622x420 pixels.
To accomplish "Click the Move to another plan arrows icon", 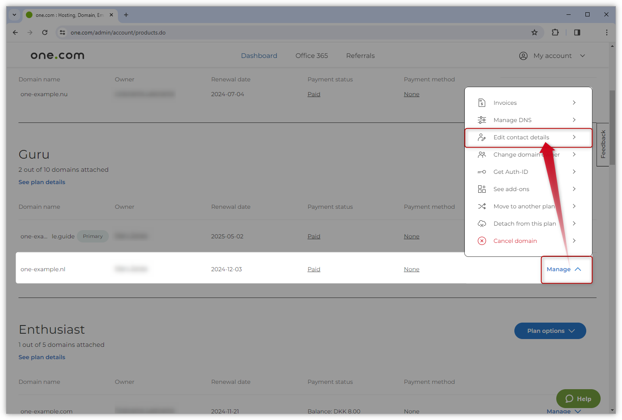I will (x=481, y=206).
